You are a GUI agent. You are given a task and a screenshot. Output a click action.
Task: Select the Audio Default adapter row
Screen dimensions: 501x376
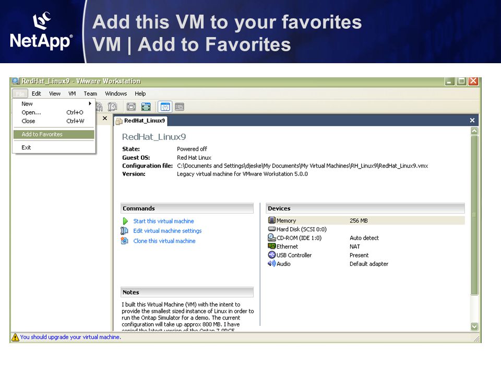coord(365,263)
